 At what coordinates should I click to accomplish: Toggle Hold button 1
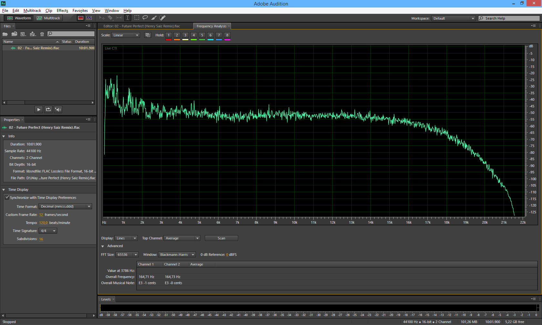click(x=168, y=35)
